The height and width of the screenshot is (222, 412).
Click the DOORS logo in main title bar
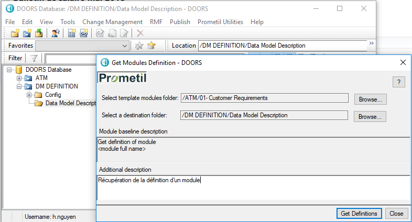pyautogui.click(x=10, y=8)
